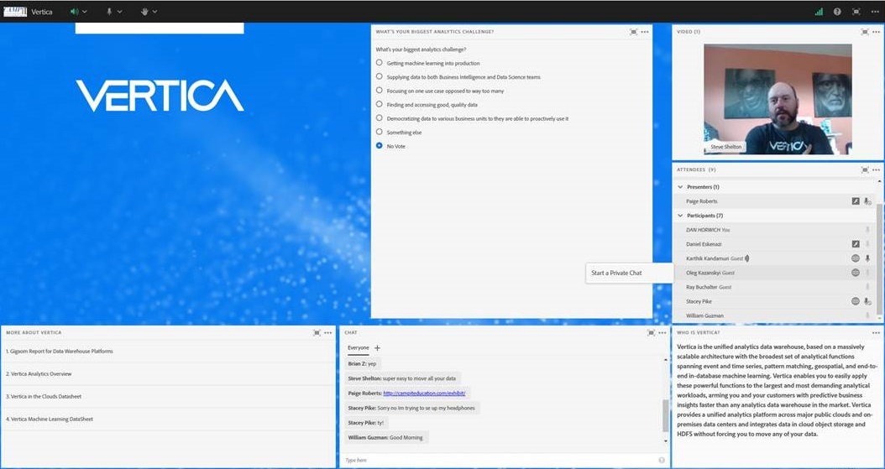Open the Attendees pod options ellipsis
The image size is (885, 469).
click(x=876, y=169)
